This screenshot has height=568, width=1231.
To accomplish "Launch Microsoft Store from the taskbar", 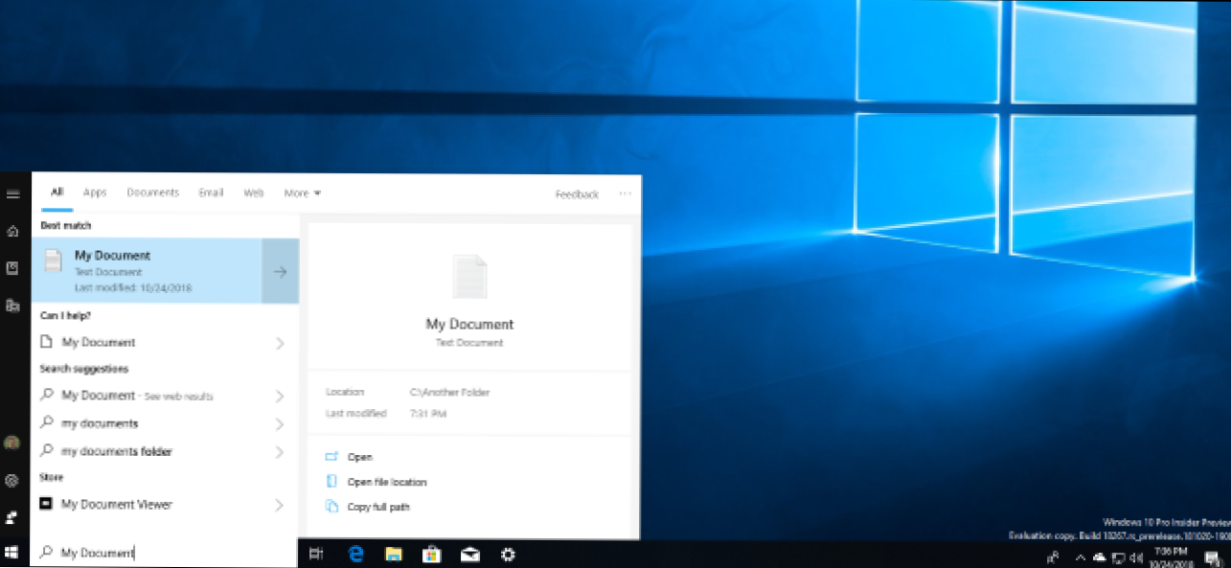I will (x=431, y=554).
